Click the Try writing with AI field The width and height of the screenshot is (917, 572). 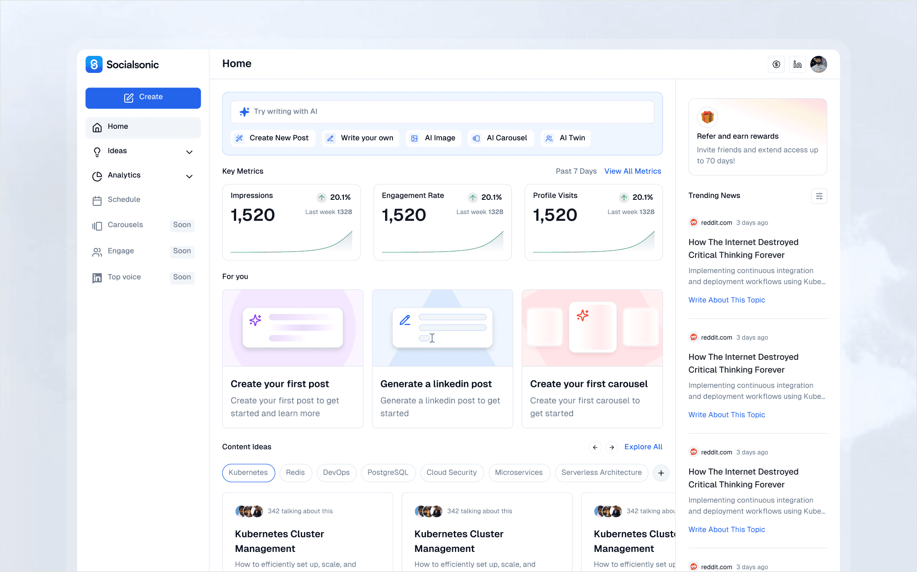[x=442, y=112]
